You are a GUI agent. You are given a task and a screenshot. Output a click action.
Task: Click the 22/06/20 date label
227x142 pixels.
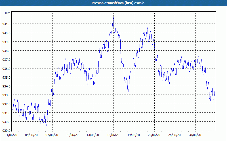click(154, 135)
